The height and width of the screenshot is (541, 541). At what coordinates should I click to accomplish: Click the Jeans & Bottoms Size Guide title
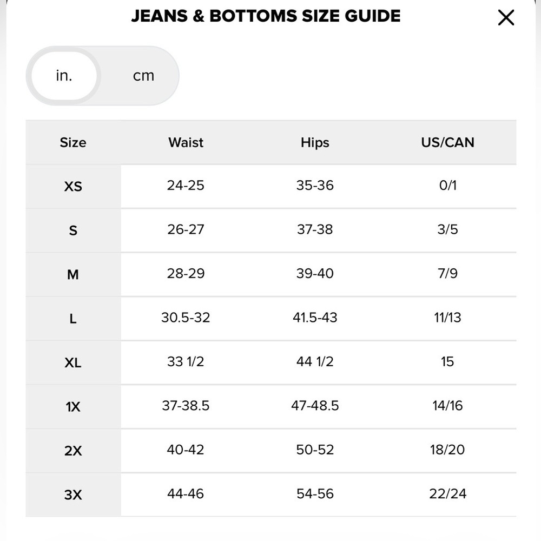pos(266,16)
